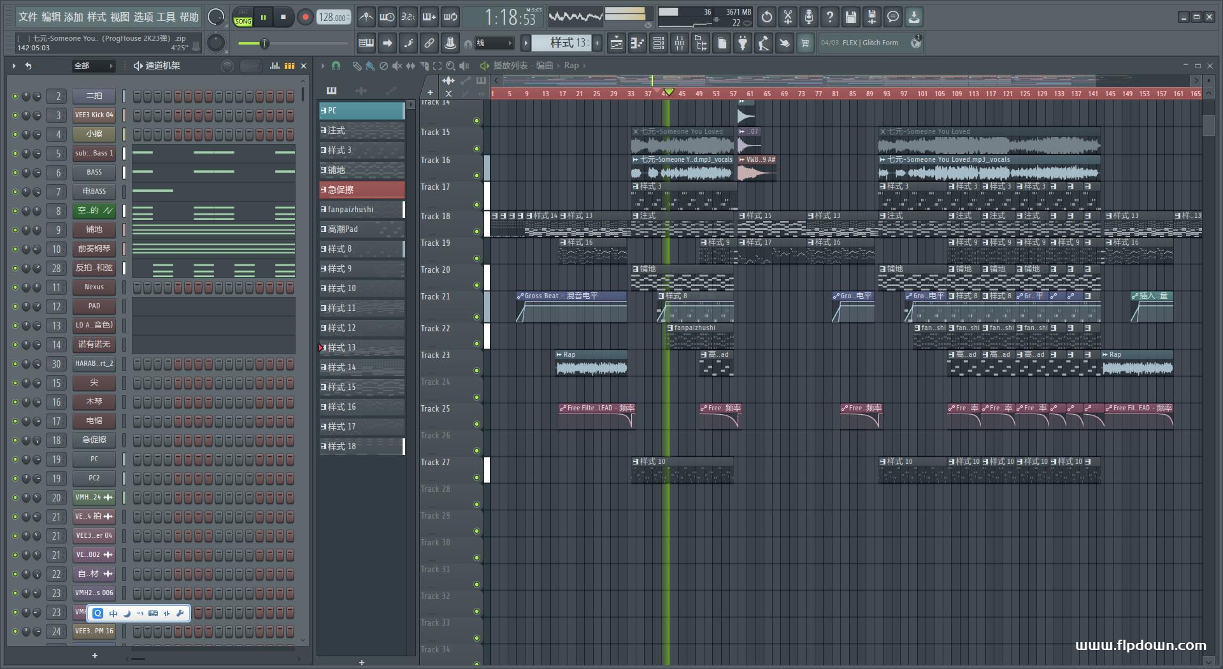Image resolution: width=1223 pixels, height=669 pixels.
Task: Select fanpaizhushi in the pattern picker
Action: (361, 210)
